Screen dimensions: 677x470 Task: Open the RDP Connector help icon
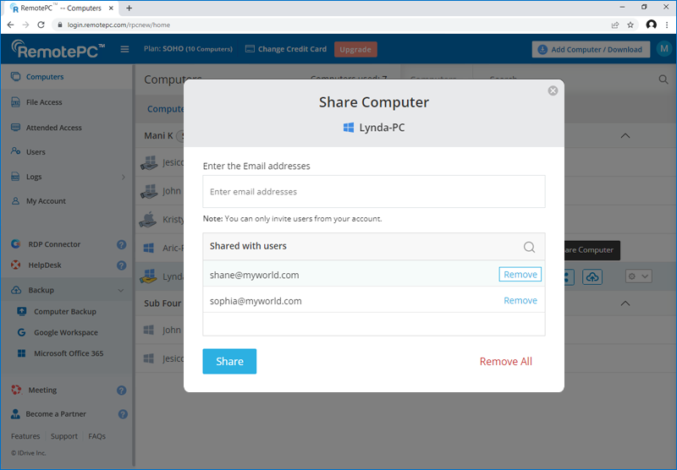(121, 244)
